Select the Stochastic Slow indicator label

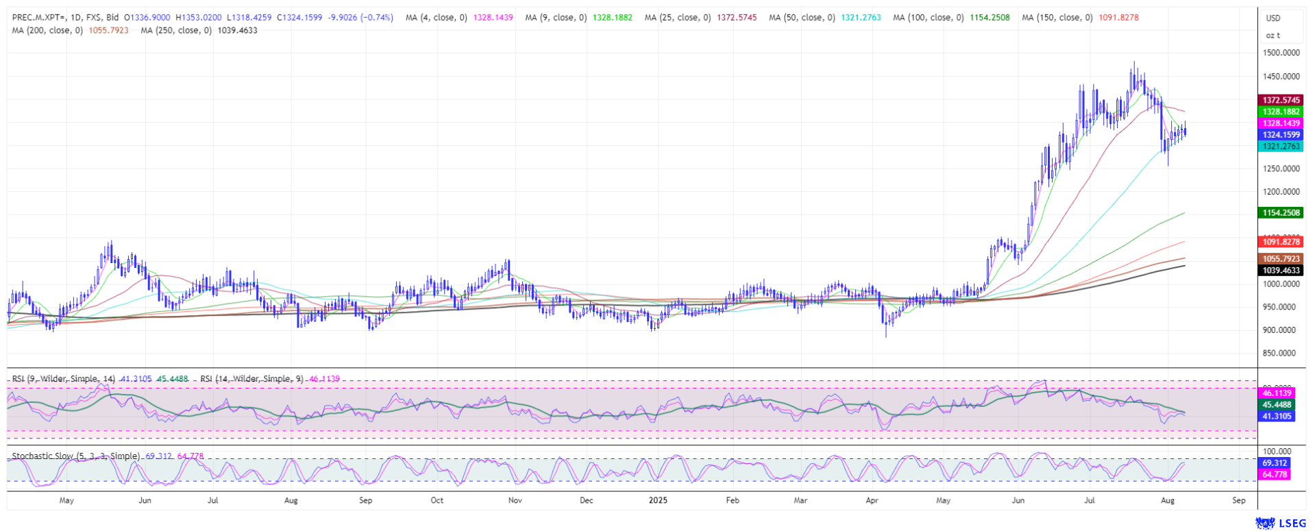pyautogui.click(x=76, y=456)
